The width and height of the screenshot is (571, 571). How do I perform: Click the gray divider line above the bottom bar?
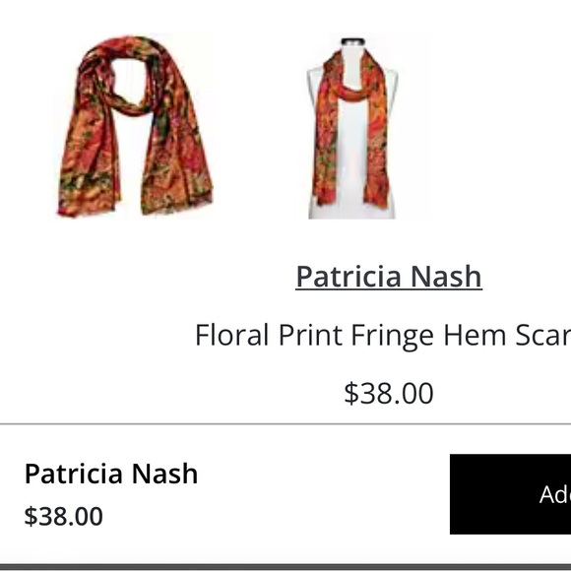(285, 424)
